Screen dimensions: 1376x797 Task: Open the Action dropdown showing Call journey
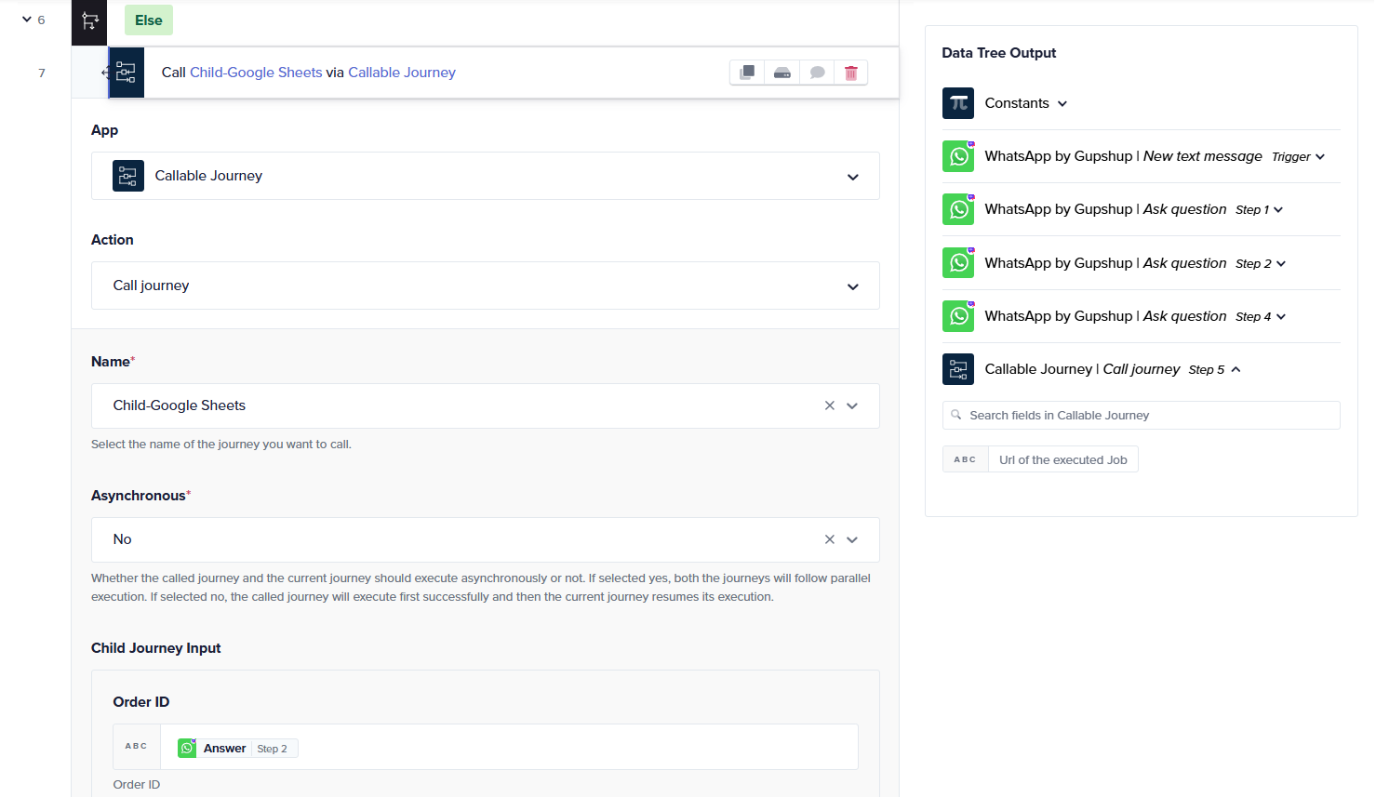(486, 286)
